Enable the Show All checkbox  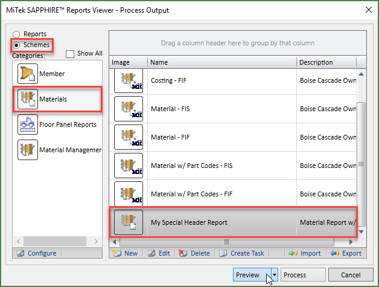pyautogui.click(x=70, y=54)
